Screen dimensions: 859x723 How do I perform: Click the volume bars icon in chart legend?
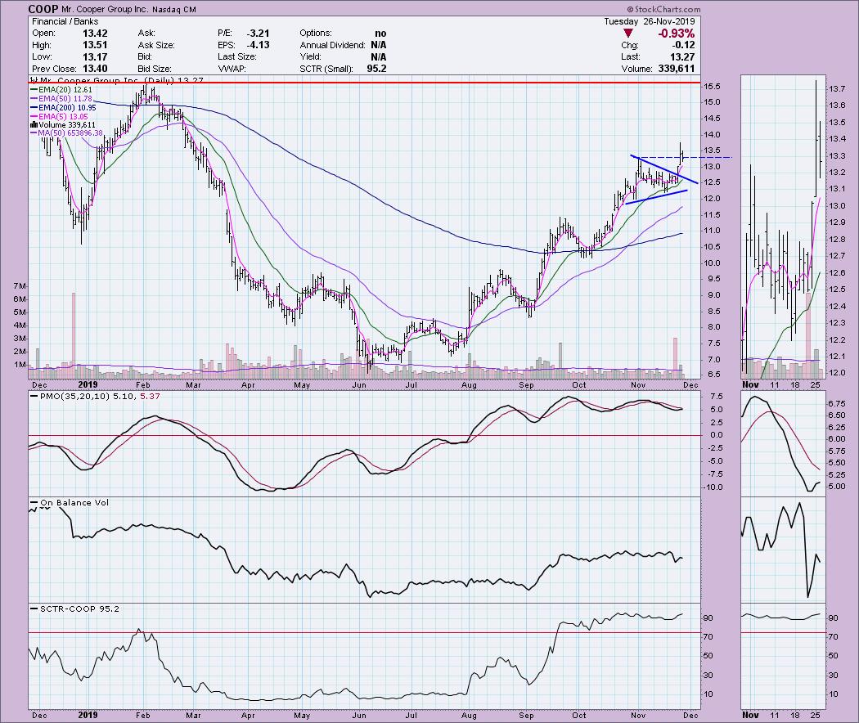(34, 125)
